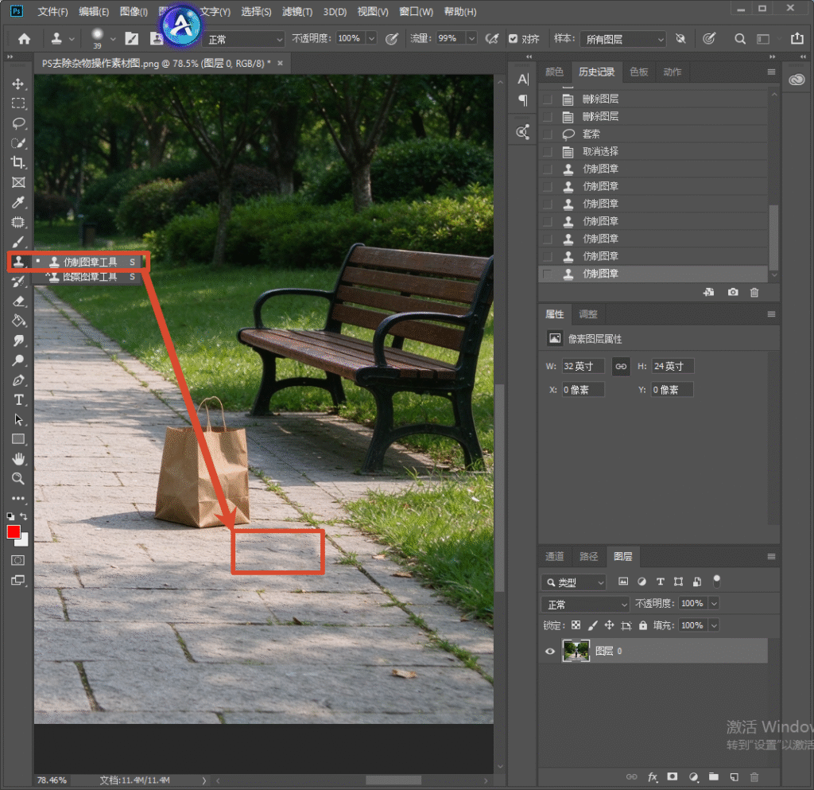Set history brush source at 套索 state

(547, 134)
